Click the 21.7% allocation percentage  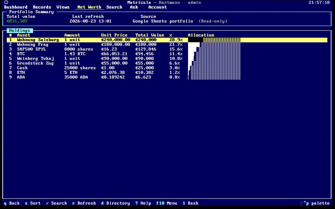176,44
